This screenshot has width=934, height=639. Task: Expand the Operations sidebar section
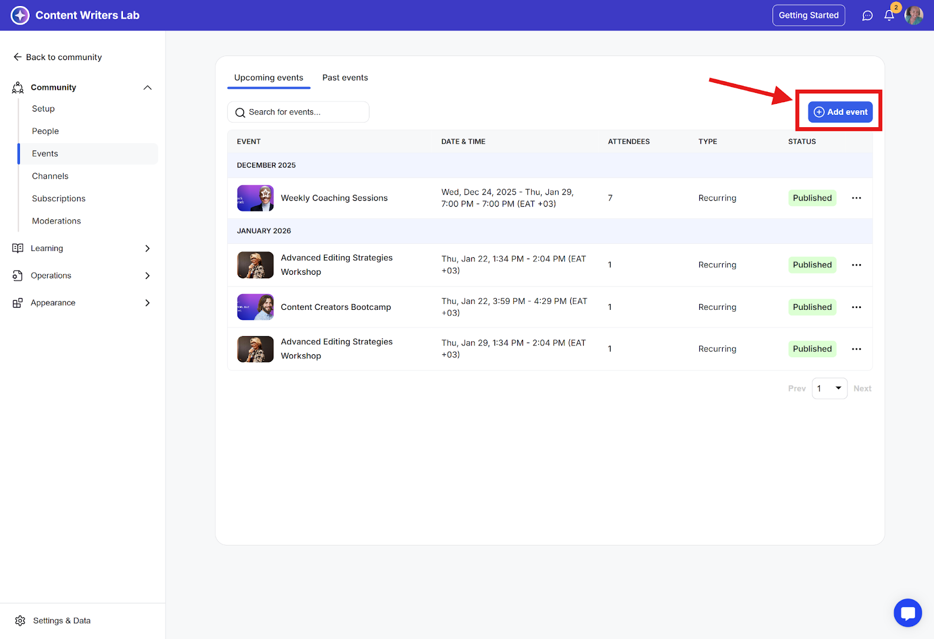[148, 275]
